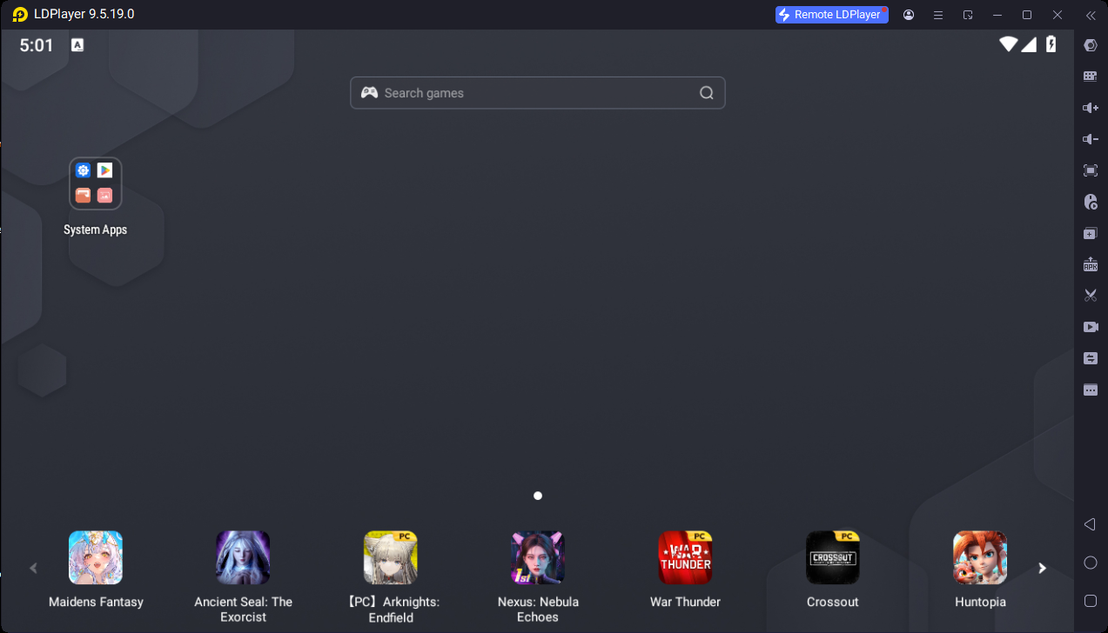Image resolution: width=1108 pixels, height=633 pixels.
Task: Tap the Android recent apps square button
Action: 1090,601
